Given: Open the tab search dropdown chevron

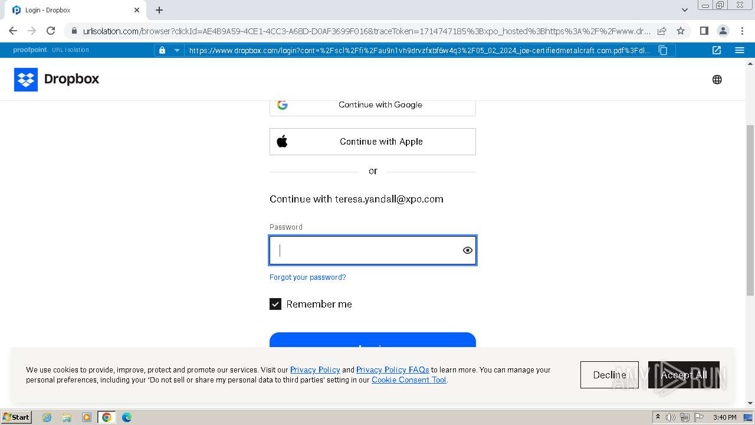Looking at the screenshot, I should (684, 10).
